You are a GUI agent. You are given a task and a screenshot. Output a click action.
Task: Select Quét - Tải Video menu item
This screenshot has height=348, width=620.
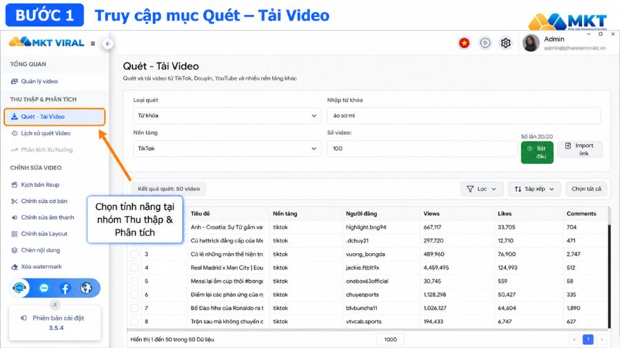(54, 117)
